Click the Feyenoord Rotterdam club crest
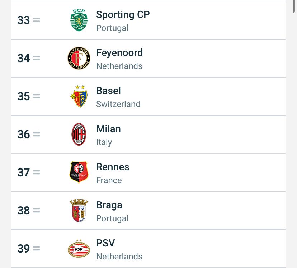The width and height of the screenshot is (297, 268). click(x=79, y=58)
